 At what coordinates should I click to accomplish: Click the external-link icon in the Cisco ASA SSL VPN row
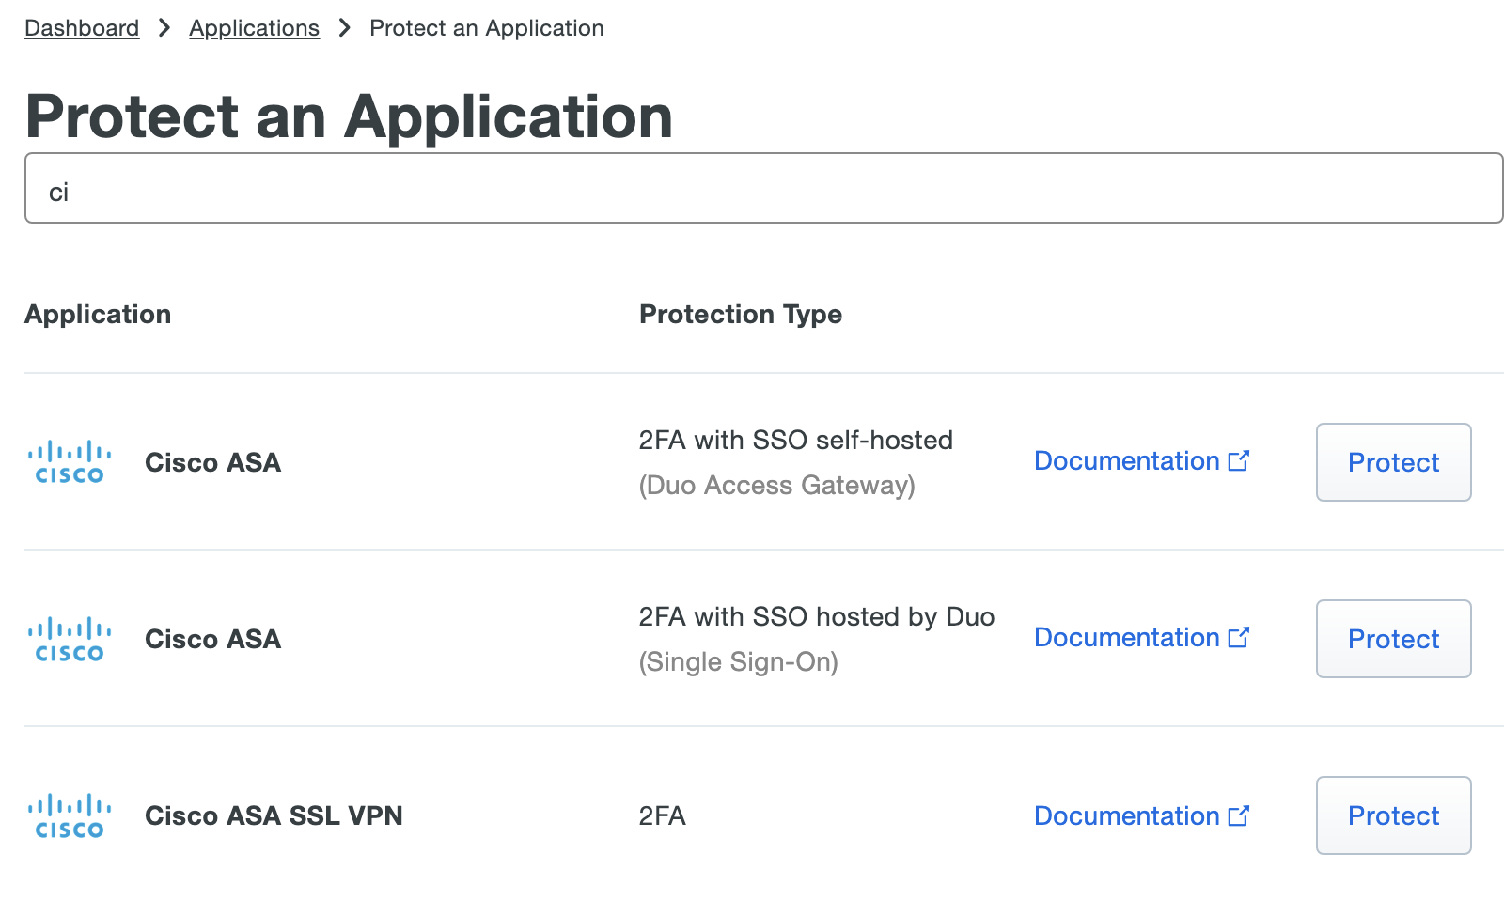(x=1239, y=815)
